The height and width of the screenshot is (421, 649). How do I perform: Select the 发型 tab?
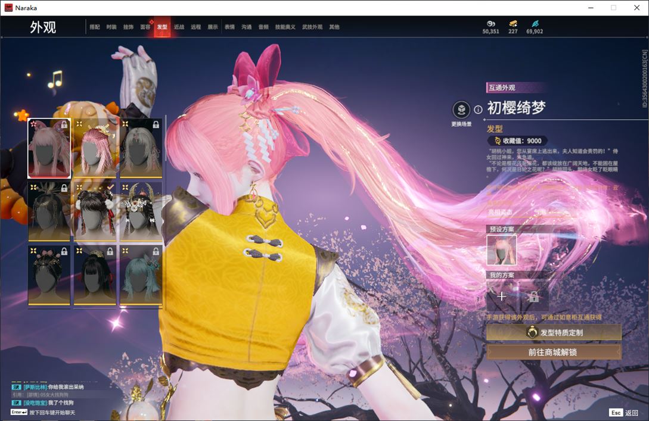162,27
